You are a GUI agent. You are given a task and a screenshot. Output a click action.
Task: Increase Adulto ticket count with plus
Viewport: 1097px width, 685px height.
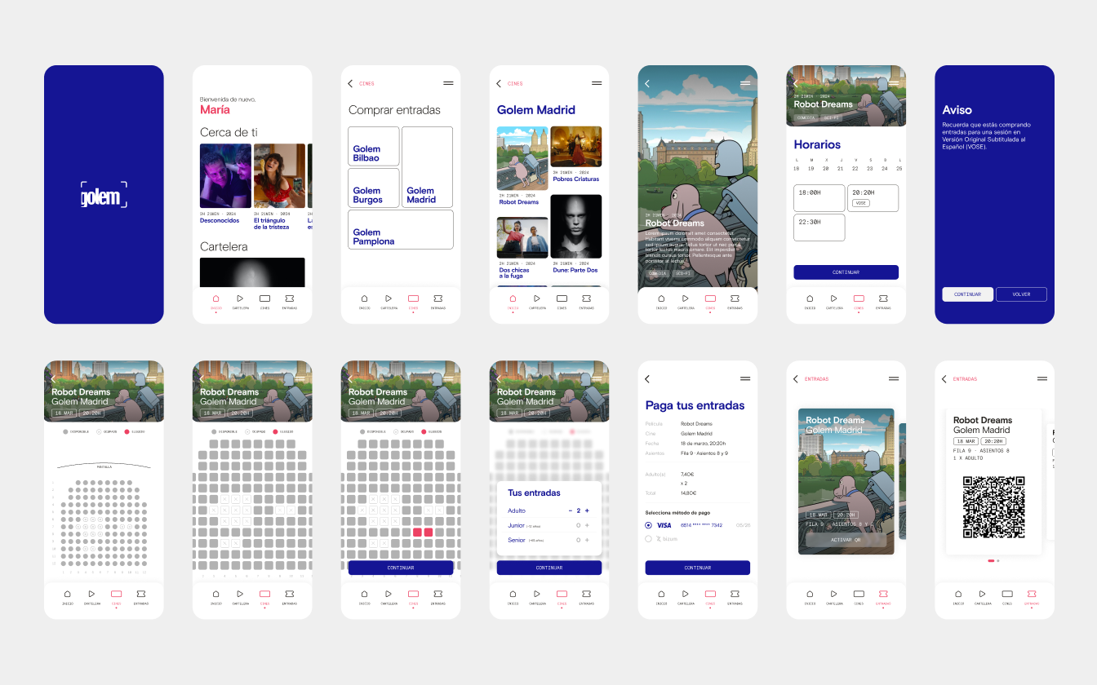pyautogui.click(x=587, y=510)
